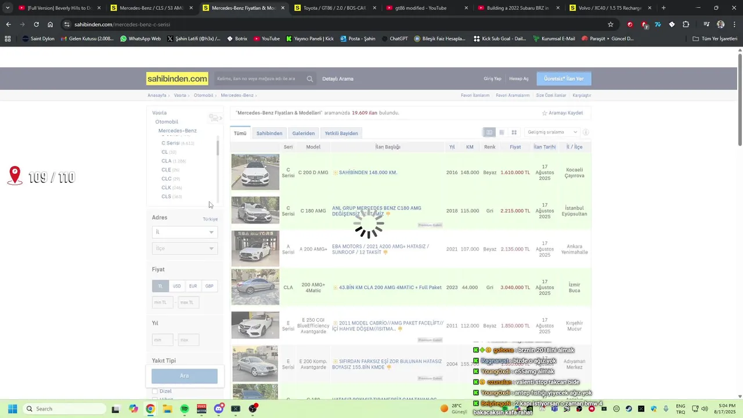Tick the Dizel fuel type checkbox
Image resolution: width=743 pixels, height=418 pixels.
click(x=154, y=391)
